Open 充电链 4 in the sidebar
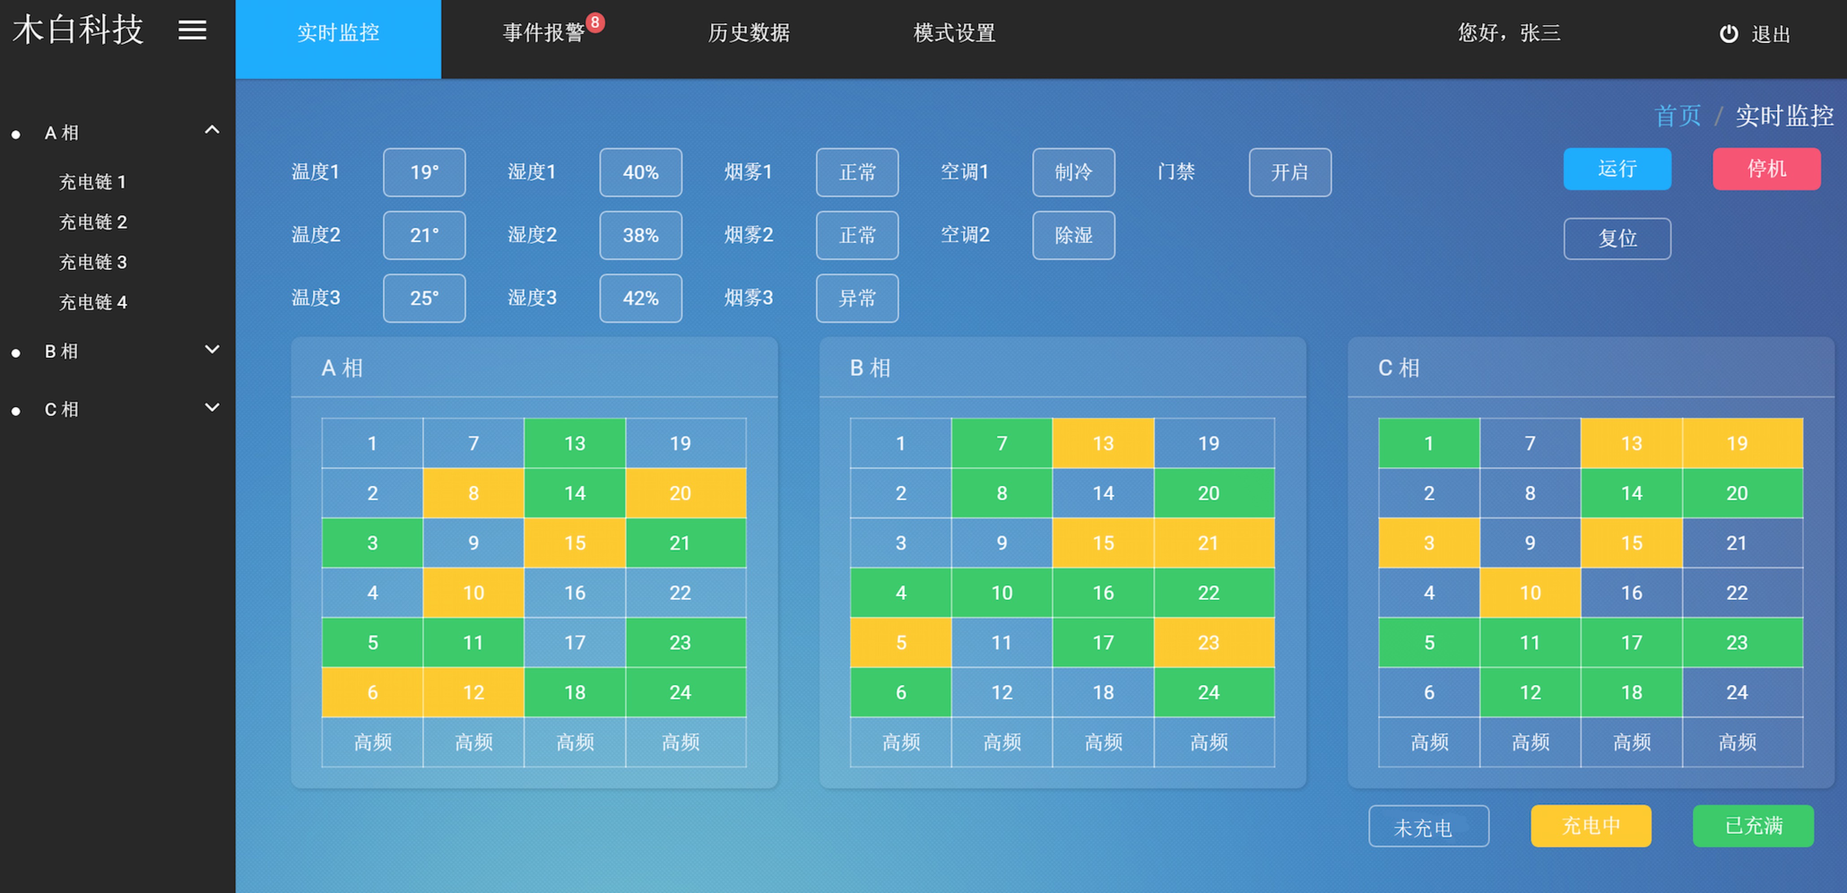Screen dimensions: 1847x893 click(92, 303)
